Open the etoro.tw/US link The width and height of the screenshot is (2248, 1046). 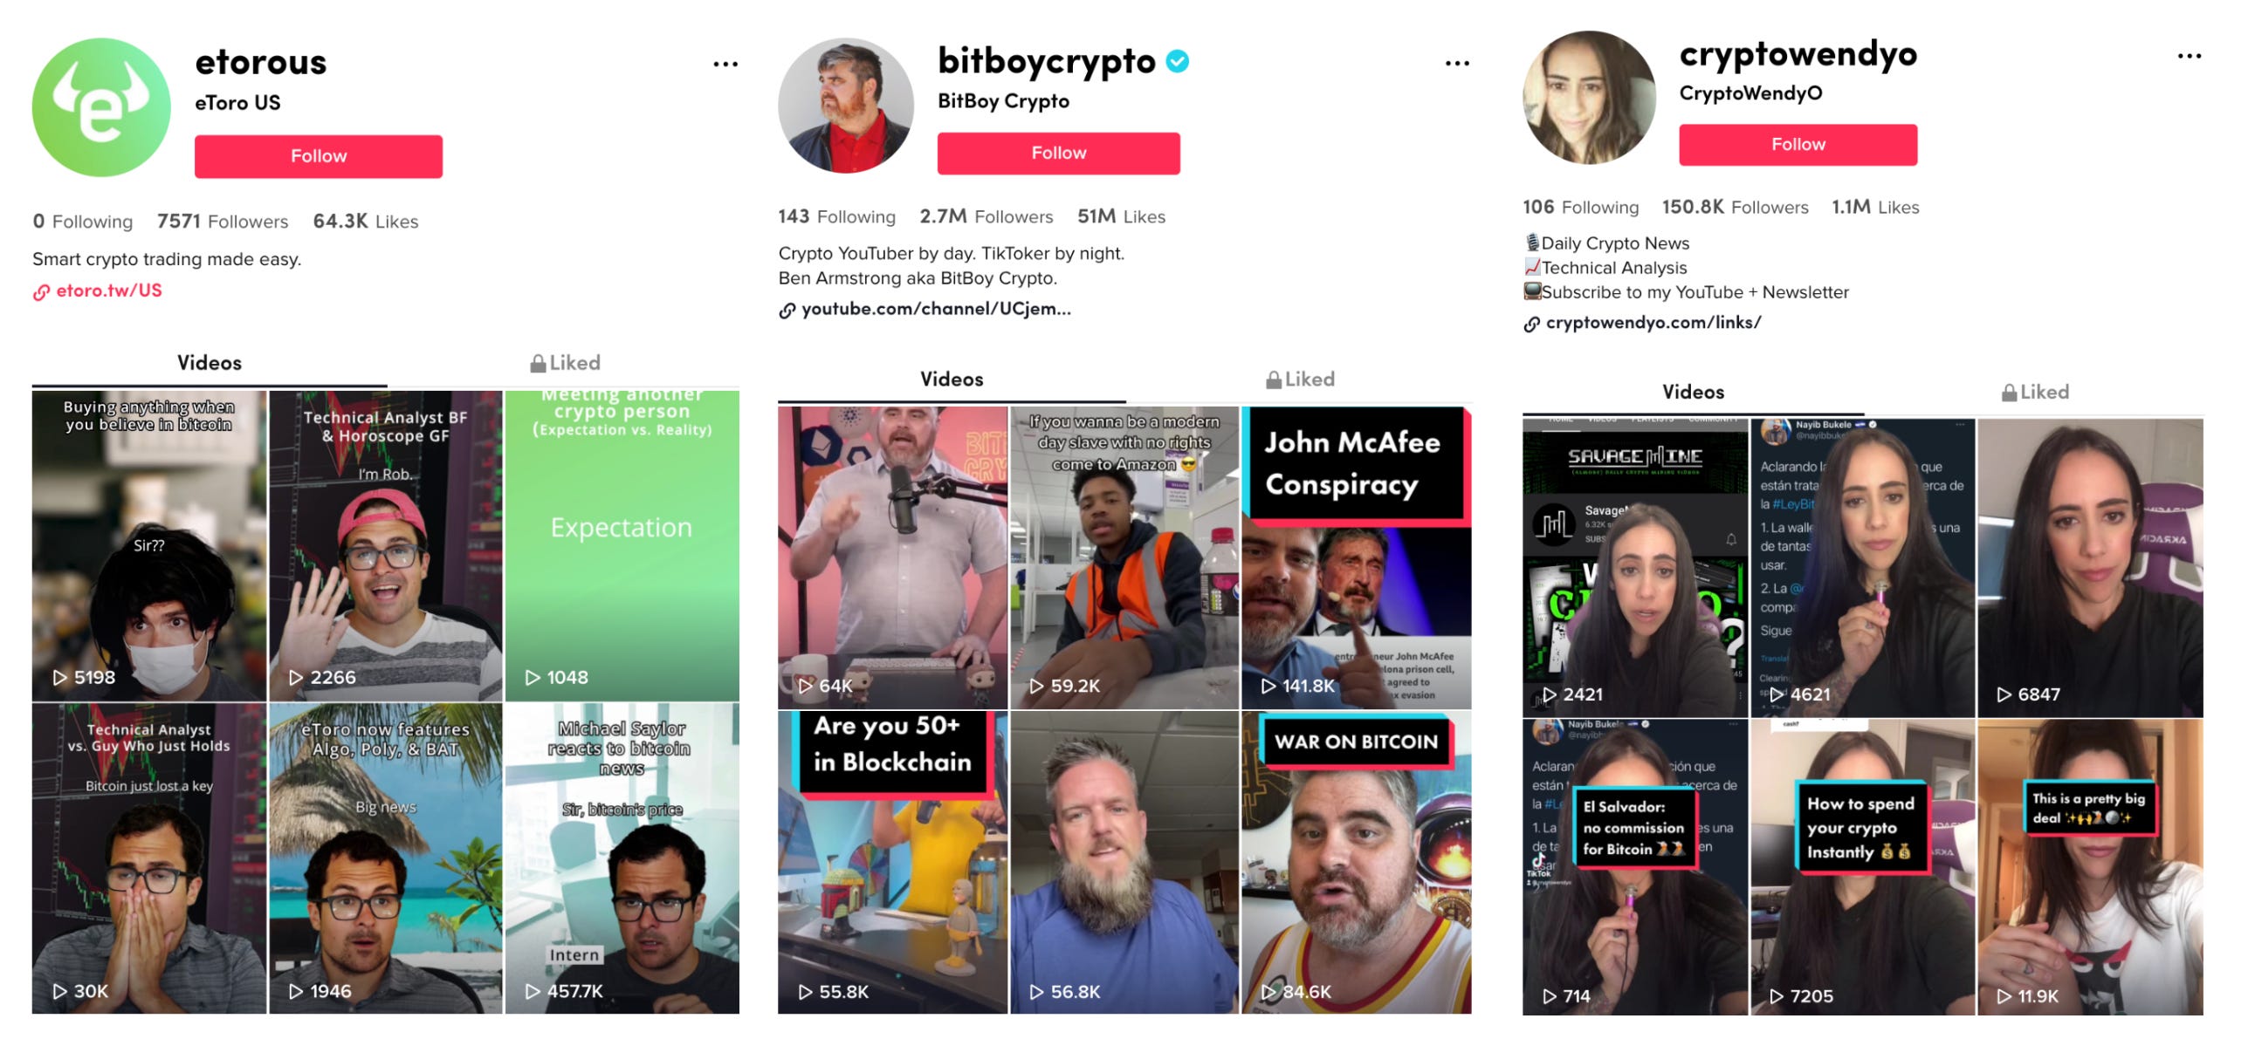click(109, 291)
